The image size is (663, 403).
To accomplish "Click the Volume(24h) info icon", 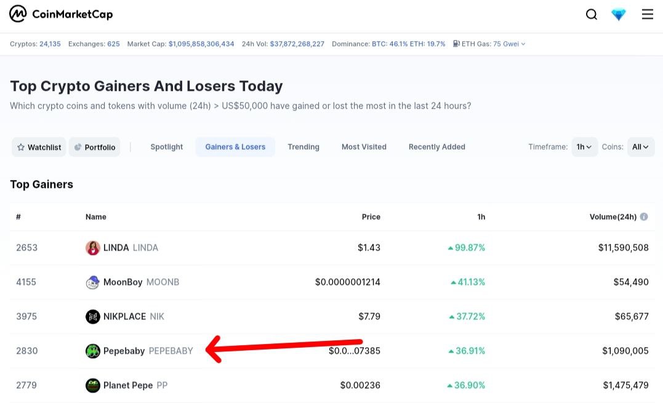I will [643, 216].
